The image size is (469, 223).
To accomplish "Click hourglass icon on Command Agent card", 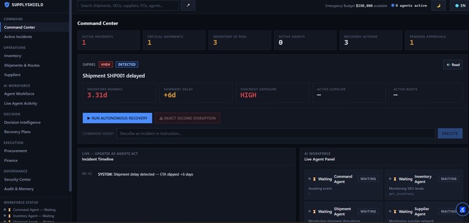I will pos(314,179).
